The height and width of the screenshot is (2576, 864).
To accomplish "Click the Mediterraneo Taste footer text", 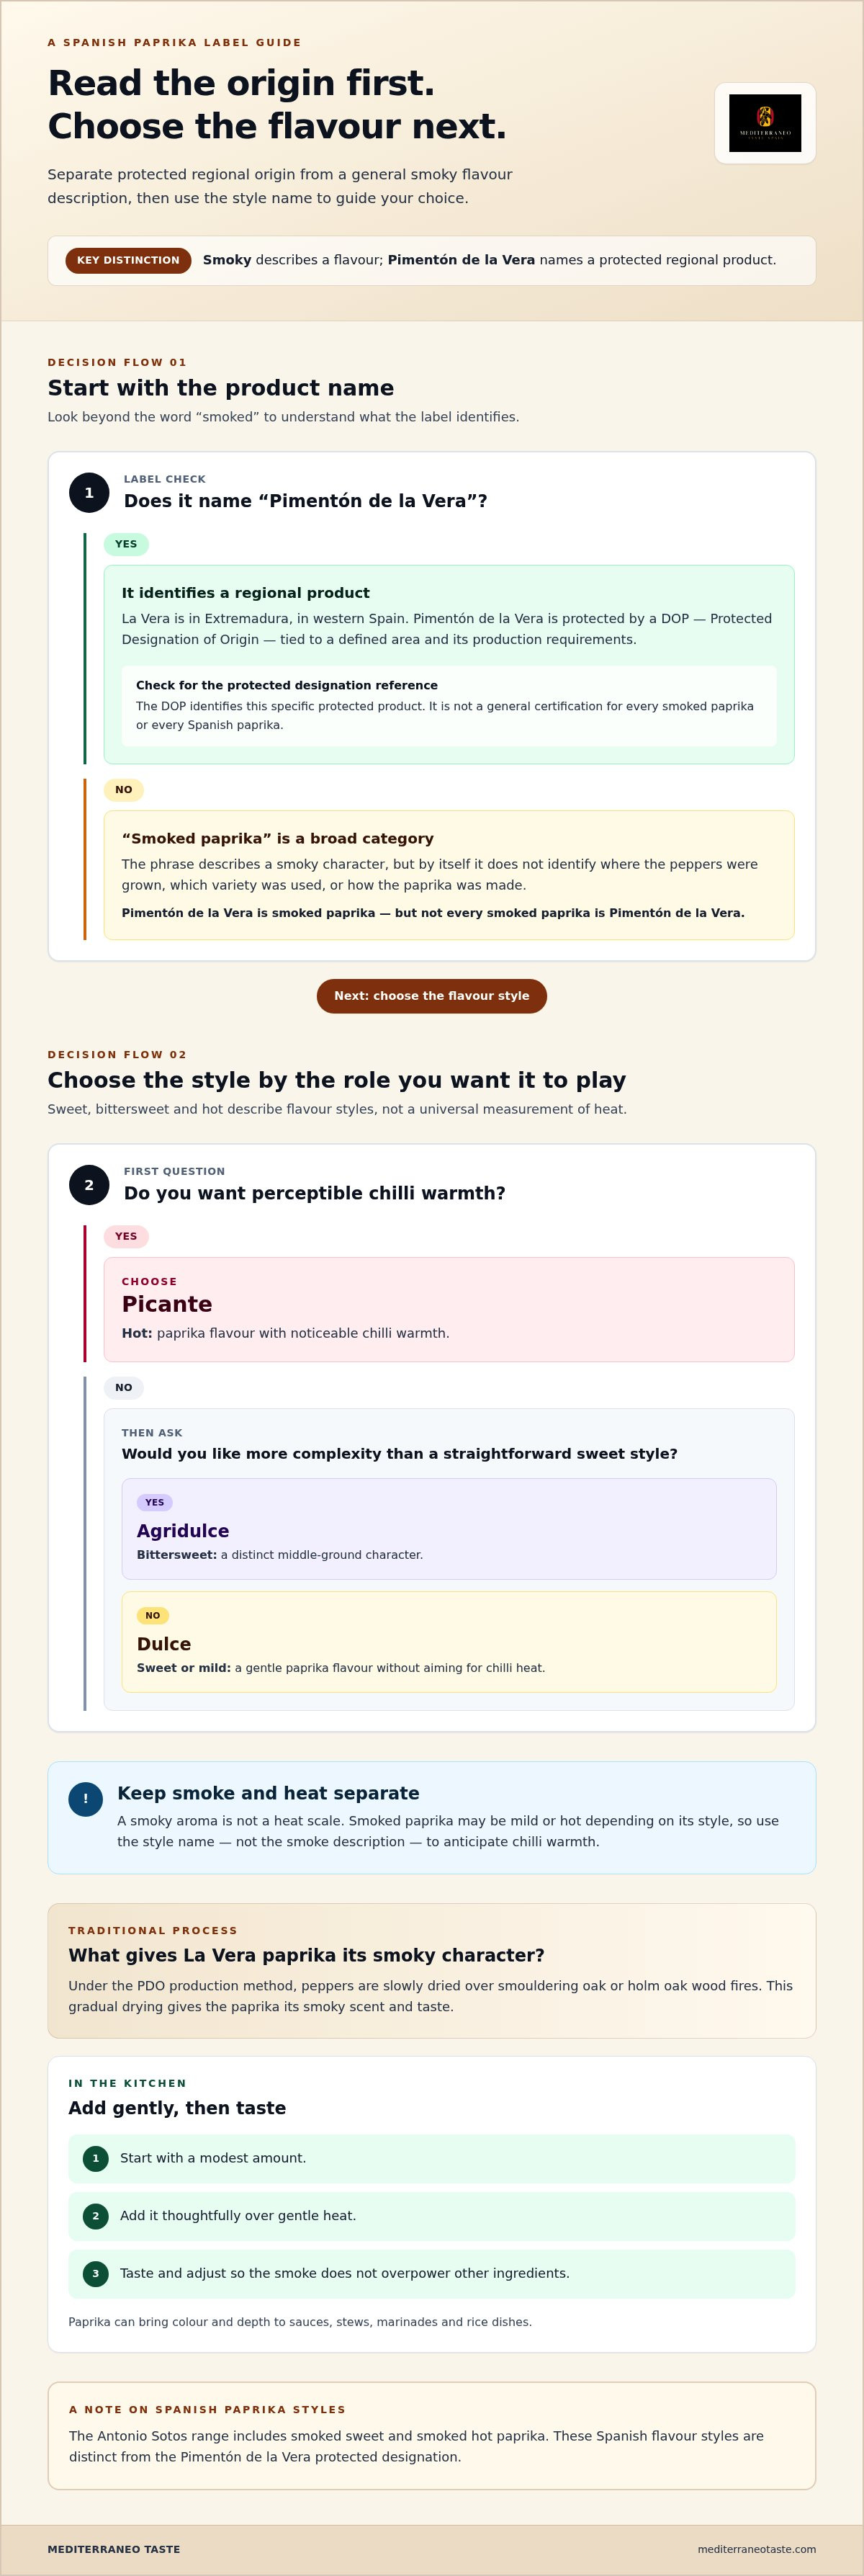I will (114, 2549).
